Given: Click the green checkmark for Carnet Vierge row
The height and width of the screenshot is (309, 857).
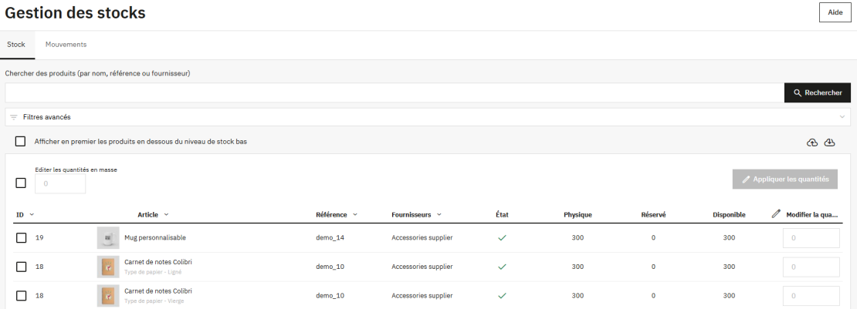Looking at the screenshot, I should [x=502, y=295].
